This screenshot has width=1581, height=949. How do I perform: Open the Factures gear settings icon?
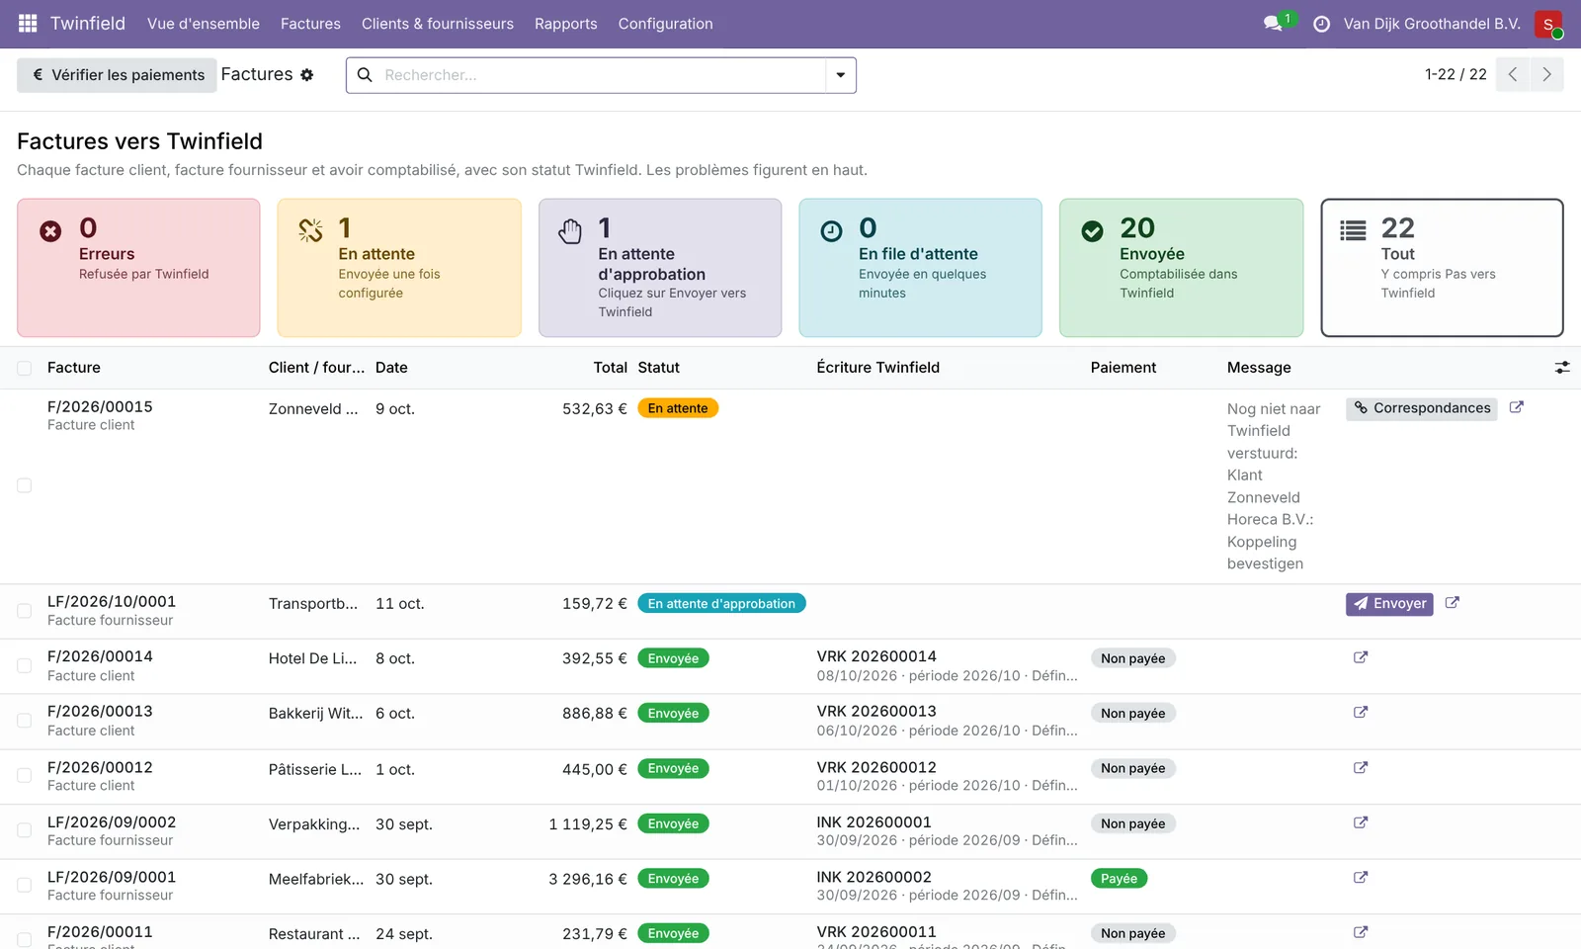[x=306, y=75]
